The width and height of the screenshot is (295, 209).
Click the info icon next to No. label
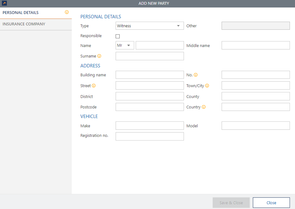click(196, 75)
